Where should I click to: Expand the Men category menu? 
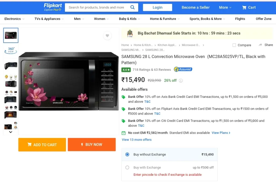[x=79, y=19]
